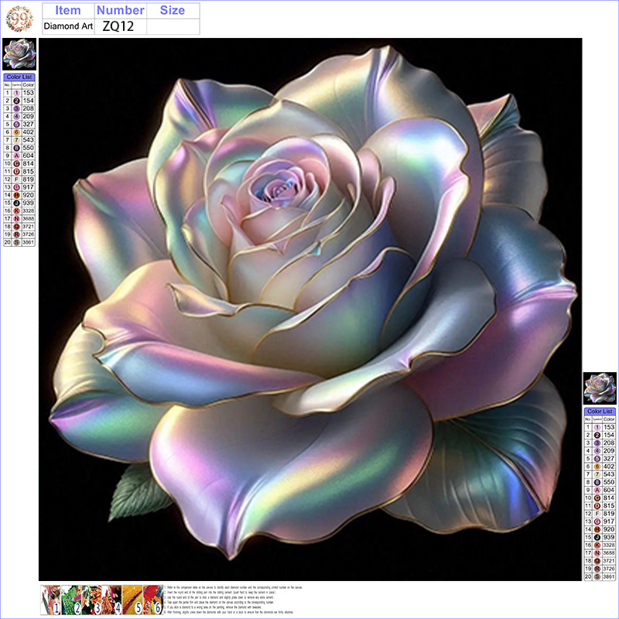The image size is (619, 619).
Task: Click the right 'Color List' header
Action: tap(600, 411)
